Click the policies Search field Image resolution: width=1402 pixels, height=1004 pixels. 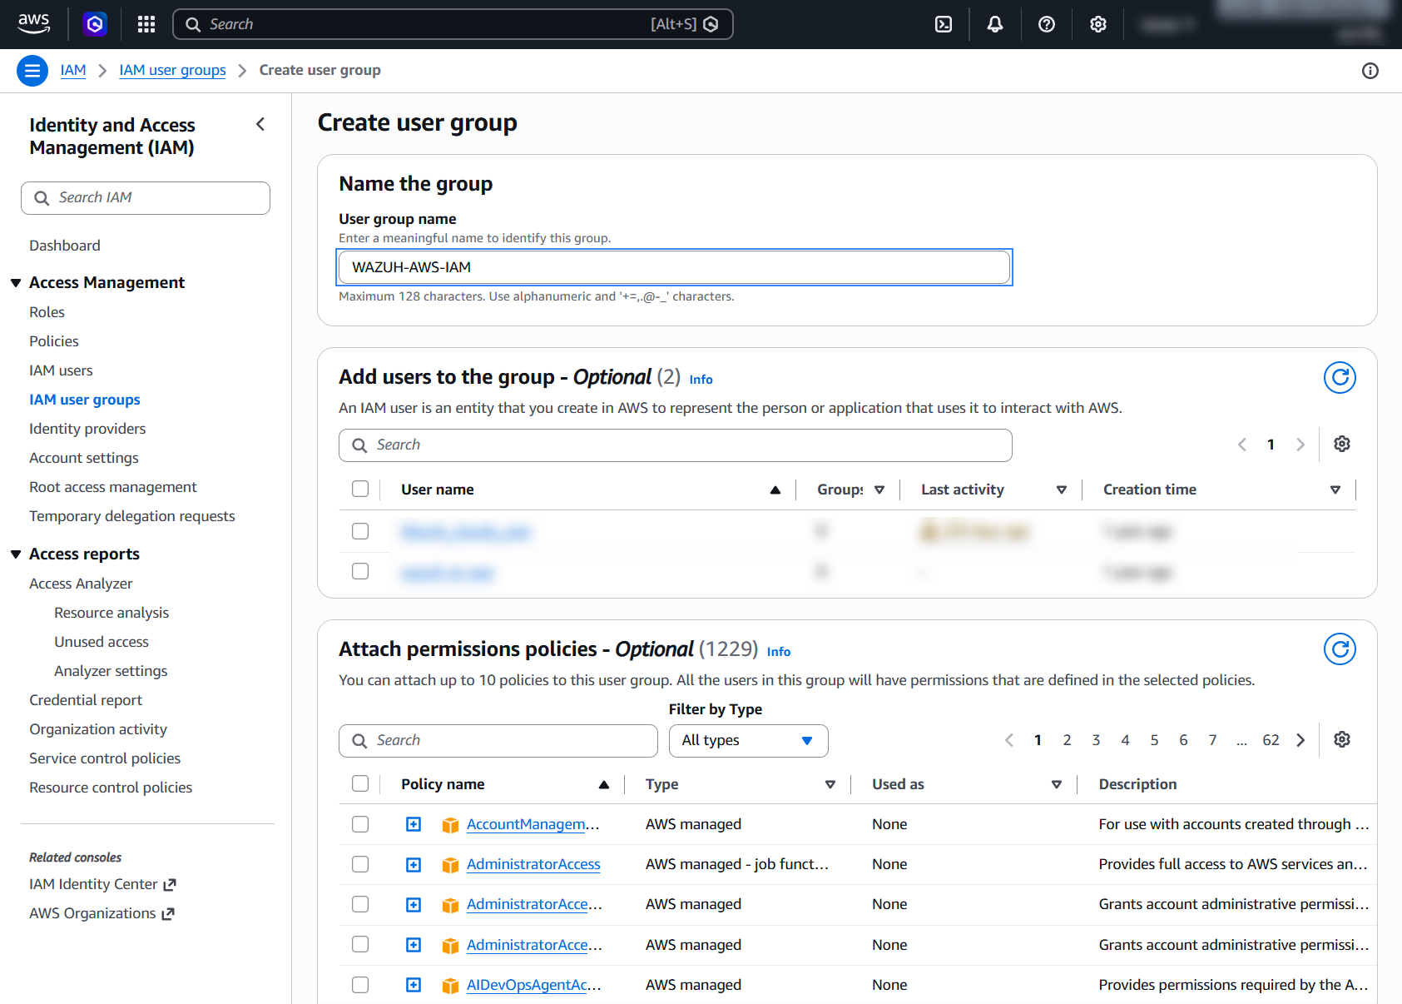coord(498,741)
